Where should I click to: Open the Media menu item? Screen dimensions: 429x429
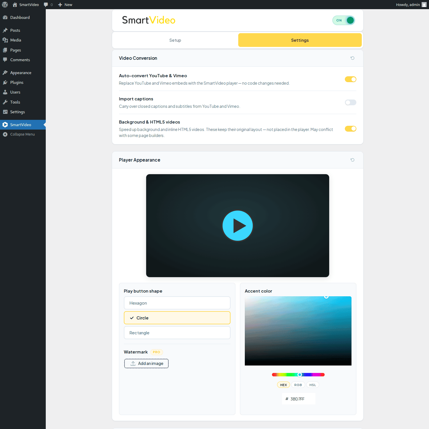(16, 40)
